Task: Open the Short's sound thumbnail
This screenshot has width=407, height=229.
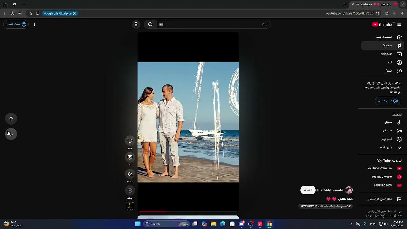Action: pos(130,206)
